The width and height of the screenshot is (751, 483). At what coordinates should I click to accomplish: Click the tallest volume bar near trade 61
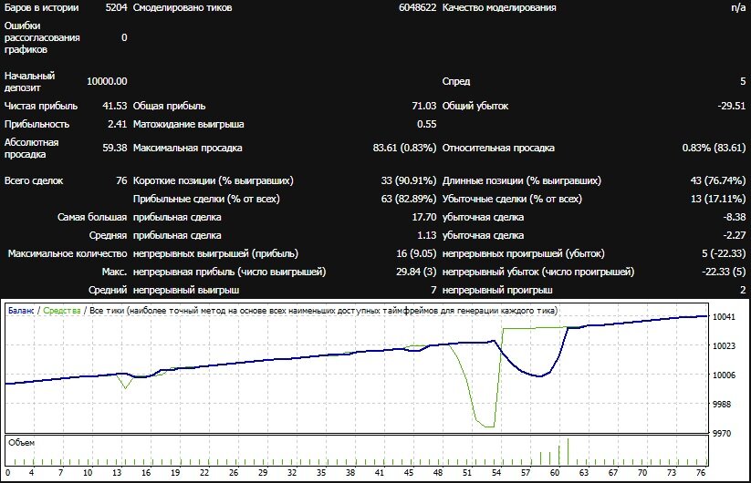click(x=568, y=451)
